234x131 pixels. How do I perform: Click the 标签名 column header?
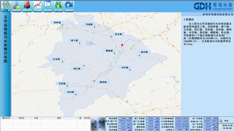pyautogui.click(x=22, y=118)
